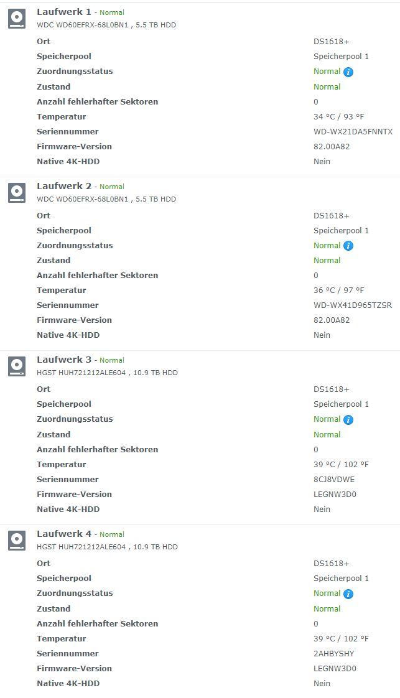This screenshot has height=698, width=400.
Task: Open info icon beside Laufwerk 3 Zuordnungsstatus
Action: tap(348, 420)
